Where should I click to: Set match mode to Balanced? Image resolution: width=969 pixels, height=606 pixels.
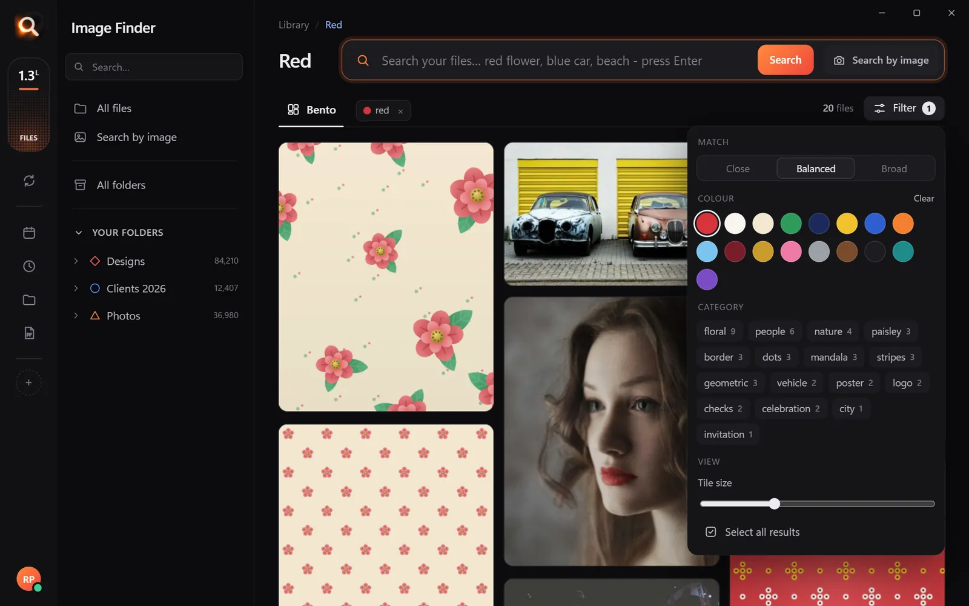pos(816,168)
